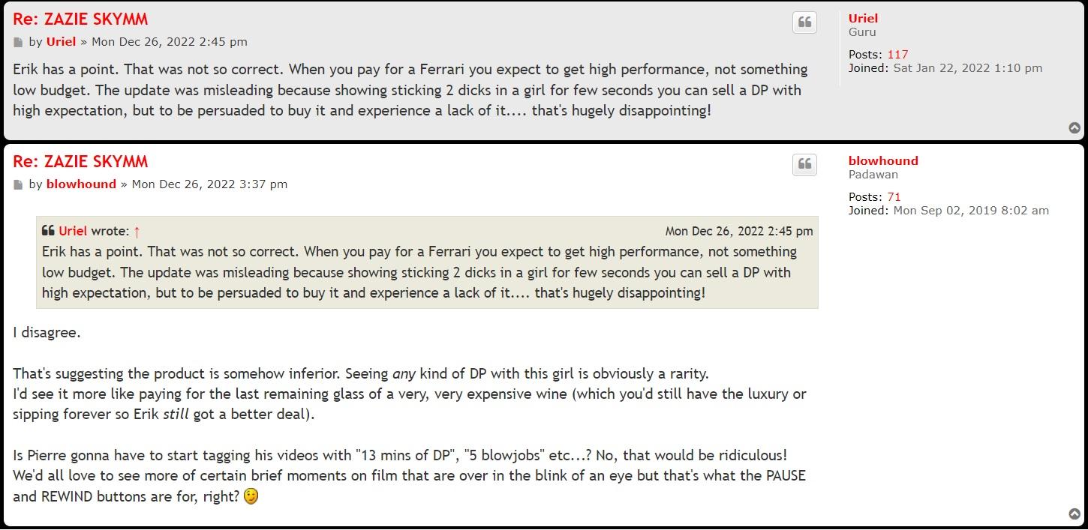Click the post icon beside Uriel's byline
This screenshot has width=1088, height=530.
coord(18,43)
